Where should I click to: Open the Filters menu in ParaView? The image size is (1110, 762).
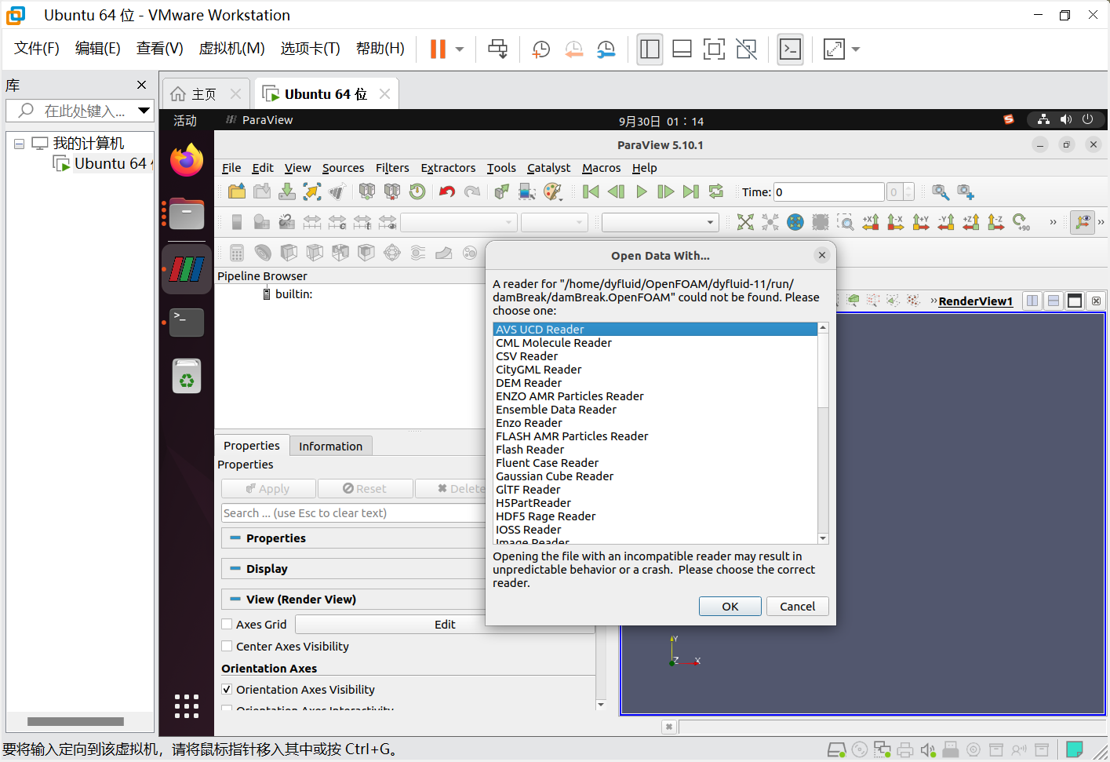click(x=392, y=168)
